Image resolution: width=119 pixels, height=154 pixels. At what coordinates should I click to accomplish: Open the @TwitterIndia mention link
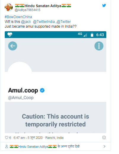pos(44,22)
